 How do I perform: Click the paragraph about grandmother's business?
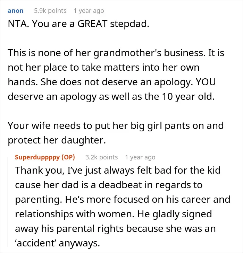point(116,75)
